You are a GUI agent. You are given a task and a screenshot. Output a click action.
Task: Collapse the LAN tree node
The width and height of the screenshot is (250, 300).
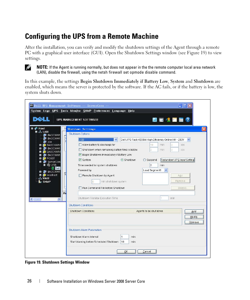(36, 132)
